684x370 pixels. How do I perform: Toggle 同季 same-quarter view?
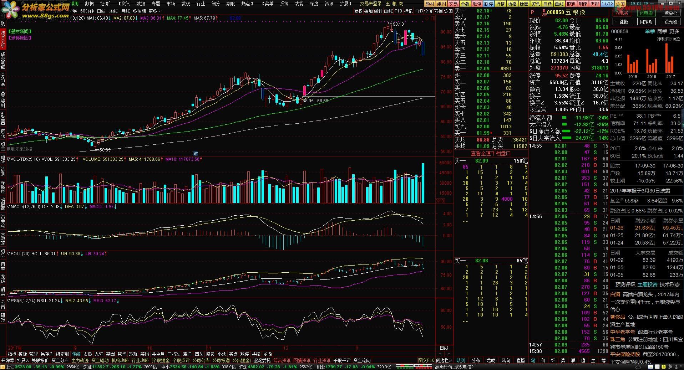tap(662, 31)
